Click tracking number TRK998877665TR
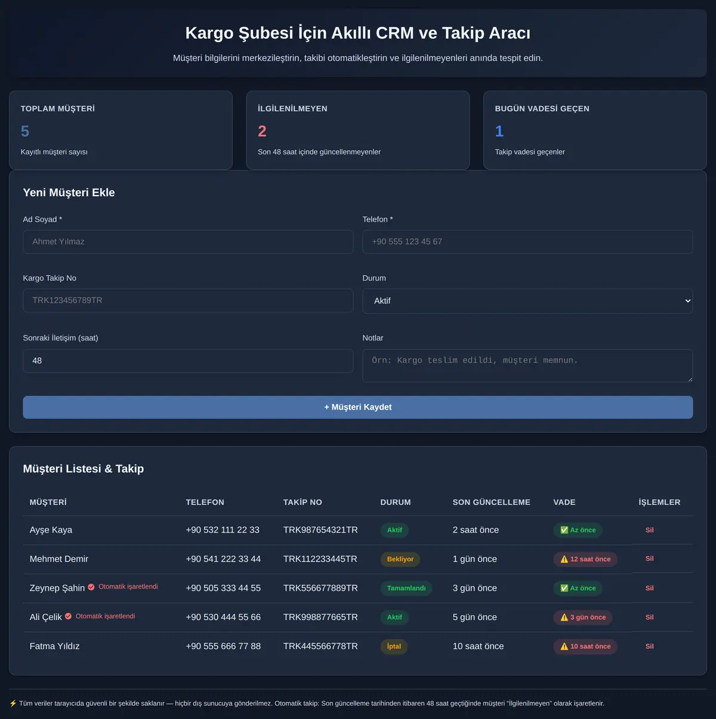This screenshot has width=716, height=719. [320, 617]
